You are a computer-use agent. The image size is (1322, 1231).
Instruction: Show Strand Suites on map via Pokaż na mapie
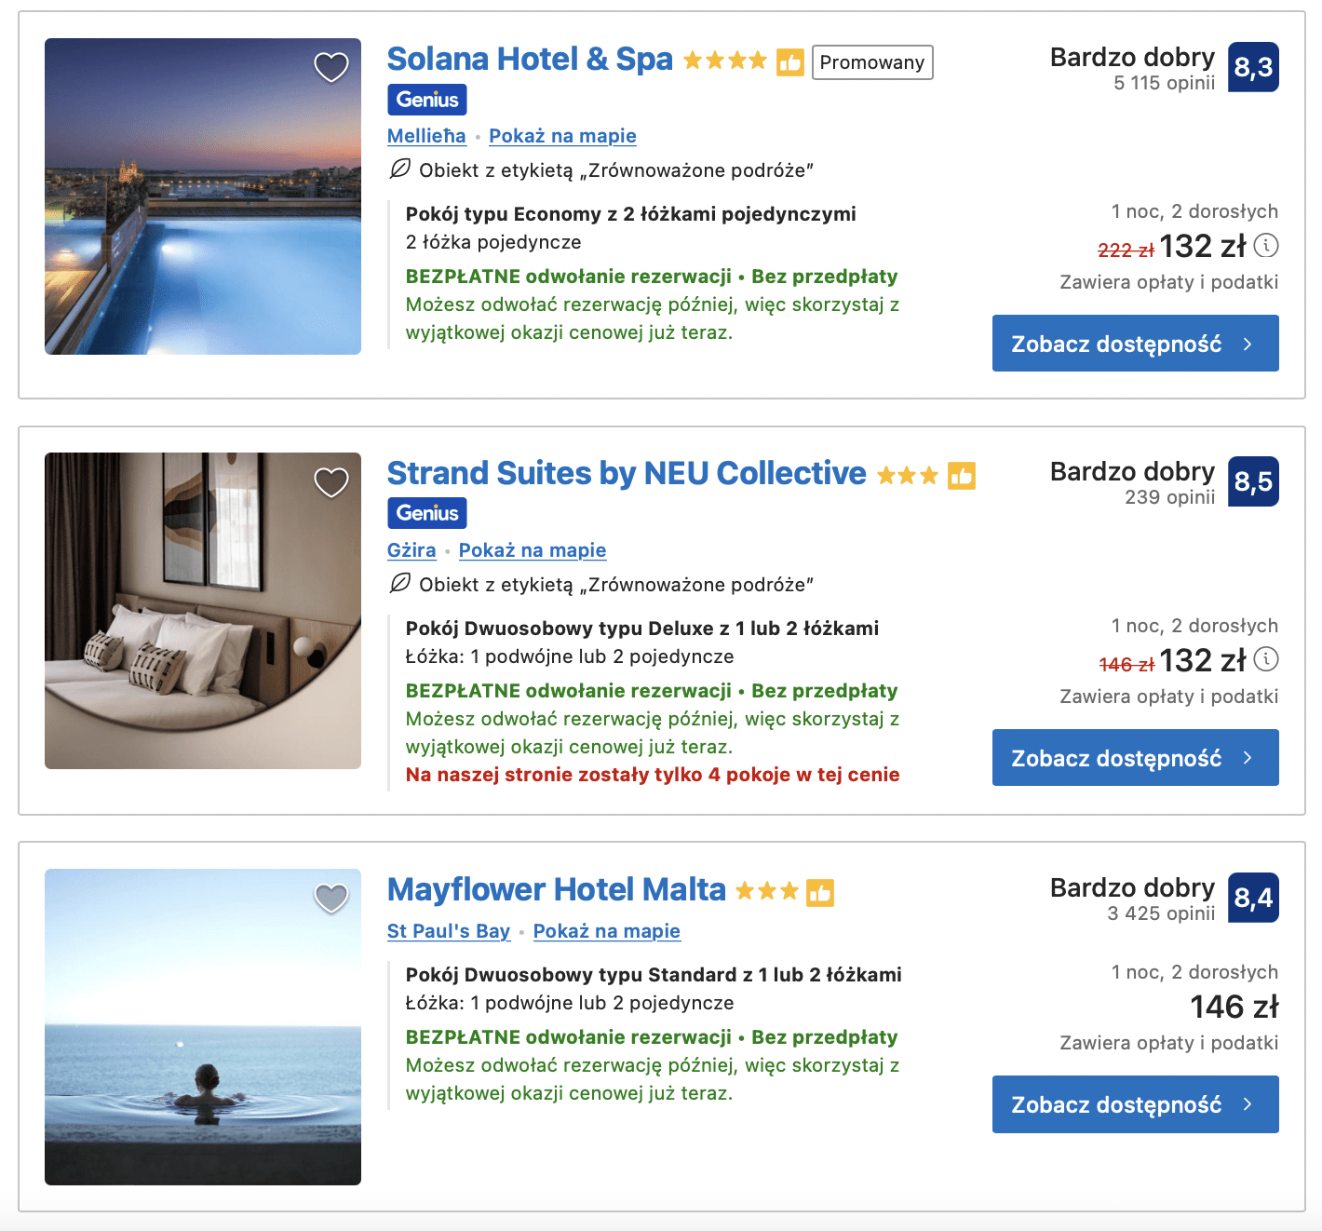click(533, 550)
